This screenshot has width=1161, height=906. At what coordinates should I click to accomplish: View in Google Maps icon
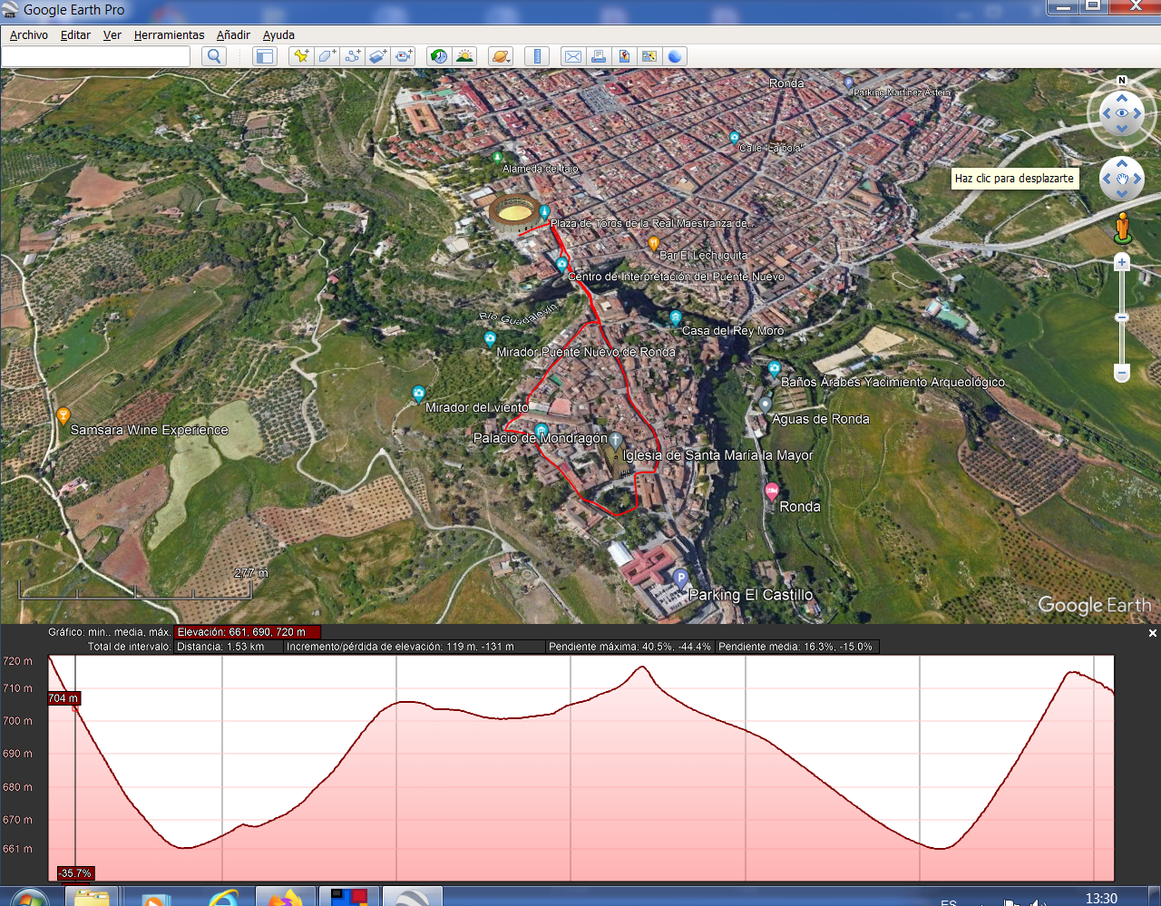(649, 56)
